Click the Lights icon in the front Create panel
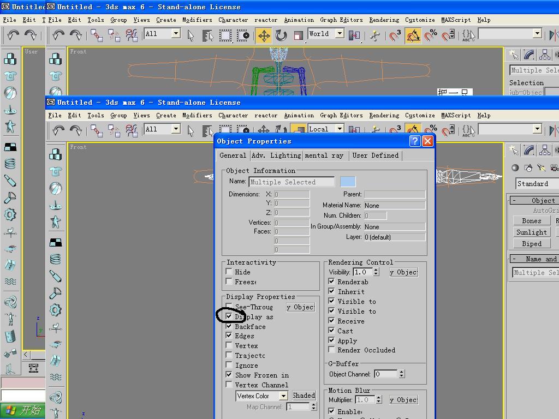Image resolution: width=559 pixels, height=419 pixels. 541,168
